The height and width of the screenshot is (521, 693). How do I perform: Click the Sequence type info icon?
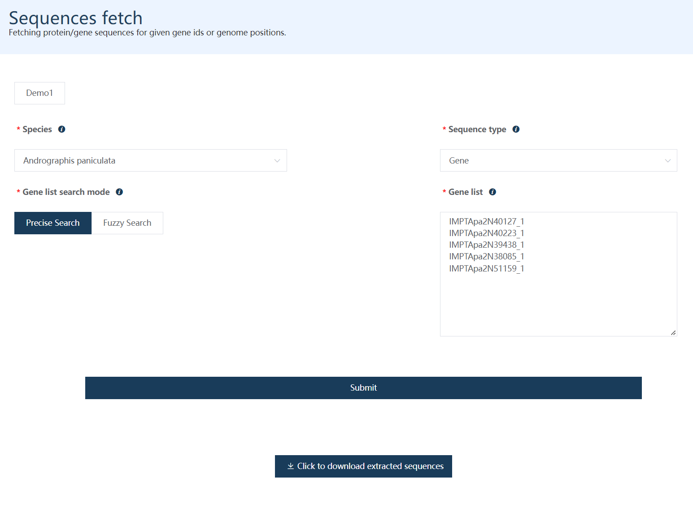[x=516, y=129]
